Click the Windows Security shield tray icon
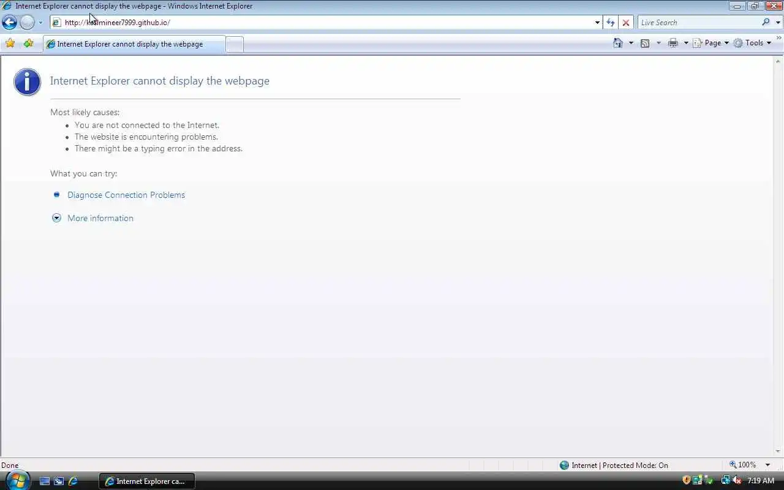Screen dimensions: 784x490 687,481
